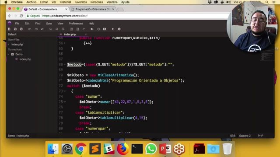Open the Help menu
This screenshot has width=280, height=157.
[x=91, y=24]
